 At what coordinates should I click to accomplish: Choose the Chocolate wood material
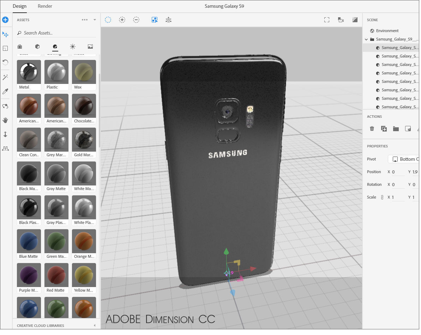[x=84, y=109]
